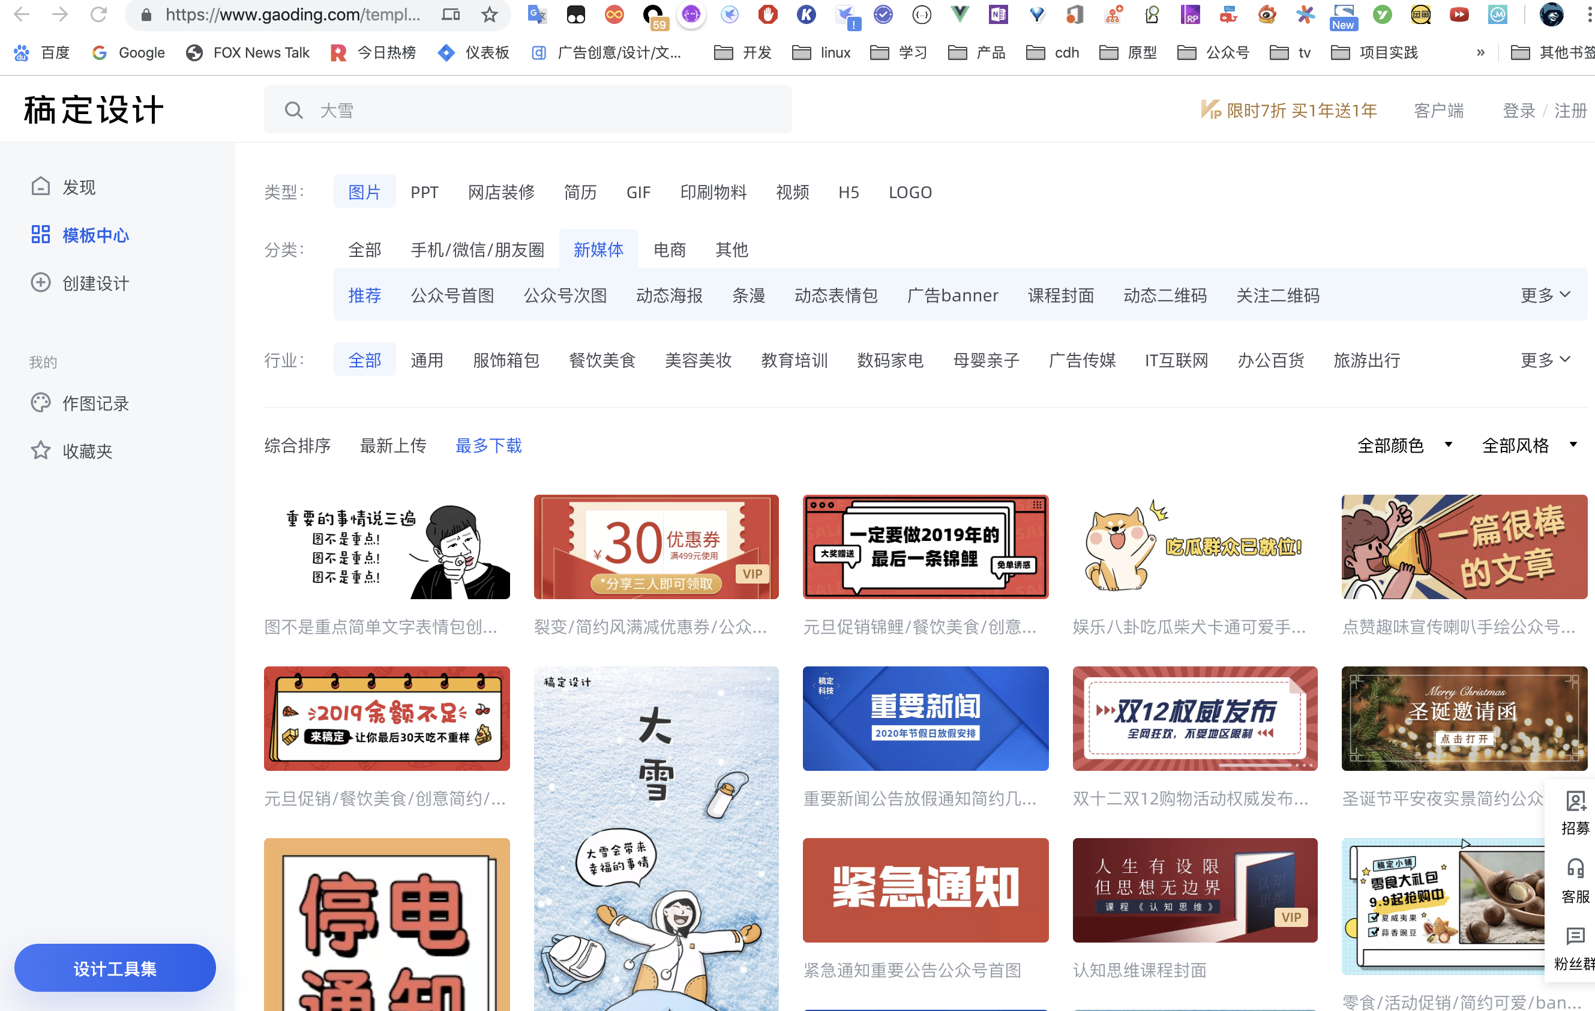
Task: Click the 客服 headset icon
Action: (x=1575, y=869)
